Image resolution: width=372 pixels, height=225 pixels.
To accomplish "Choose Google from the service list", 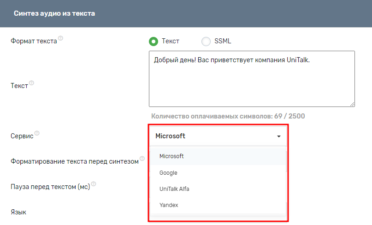I will click(168, 173).
